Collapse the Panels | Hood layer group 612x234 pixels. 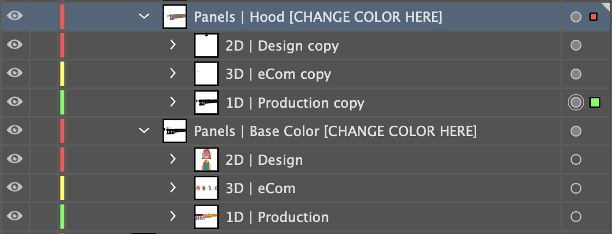click(x=144, y=17)
